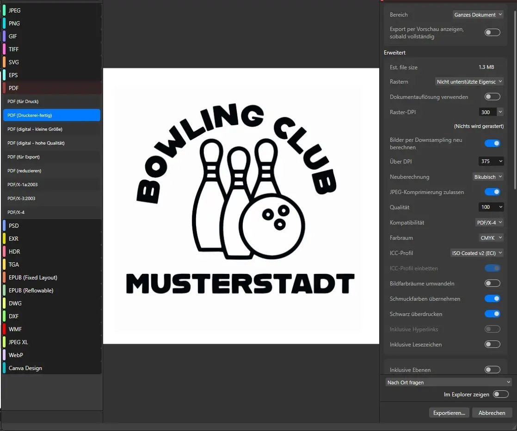Click the 1.3 MB file size value
Screen dimensions: 517x431
(486, 67)
